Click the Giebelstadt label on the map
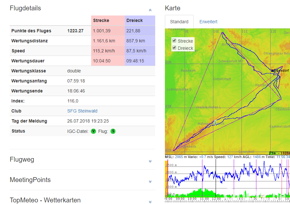Image resolution: width=290 pixels, height=204 pixels. tap(222, 79)
